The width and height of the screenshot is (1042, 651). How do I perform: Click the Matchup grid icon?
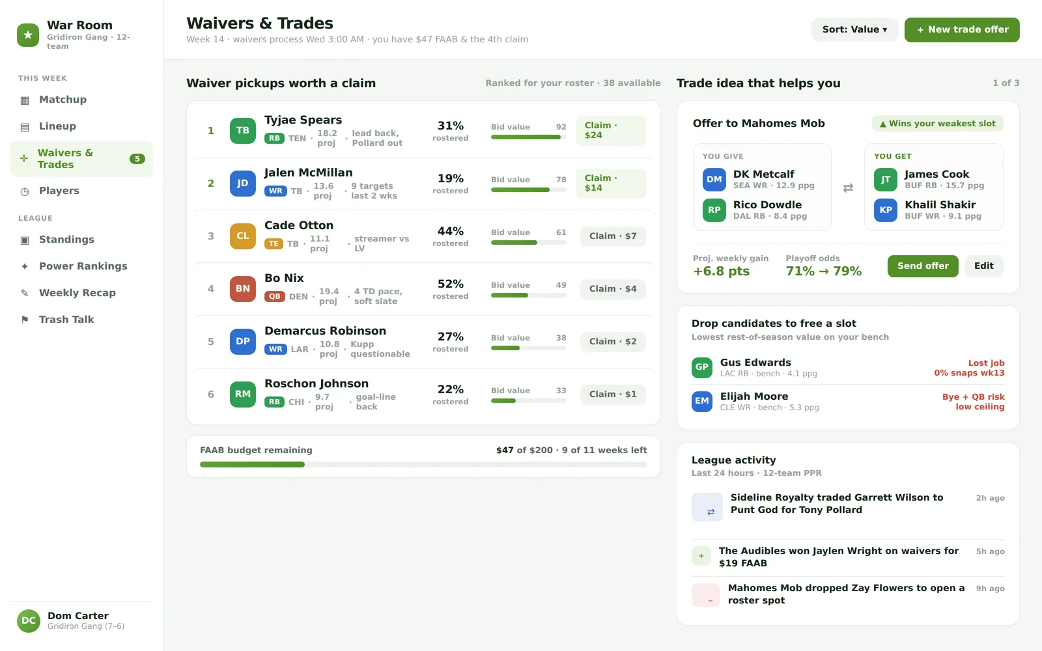[x=25, y=100]
